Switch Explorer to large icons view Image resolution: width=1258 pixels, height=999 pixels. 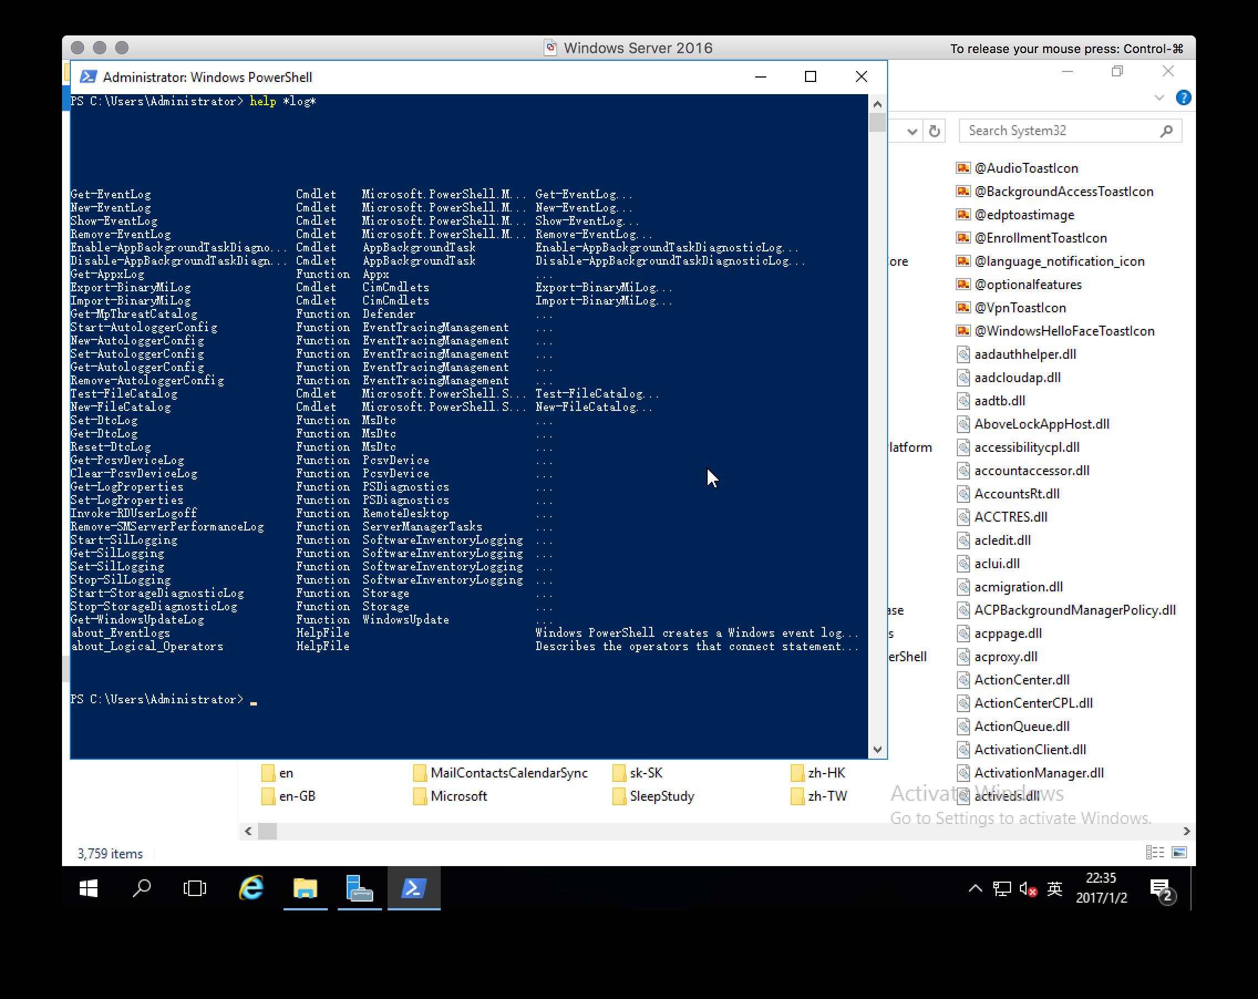tap(1179, 853)
